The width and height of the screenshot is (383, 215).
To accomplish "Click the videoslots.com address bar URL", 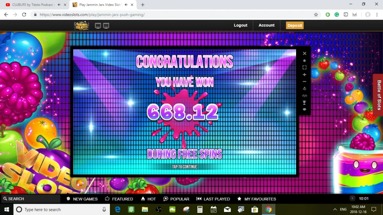I will [x=92, y=15].
